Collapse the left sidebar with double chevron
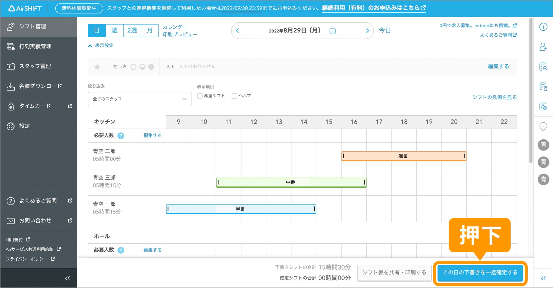The height and width of the screenshot is (288, 553). 67,278
